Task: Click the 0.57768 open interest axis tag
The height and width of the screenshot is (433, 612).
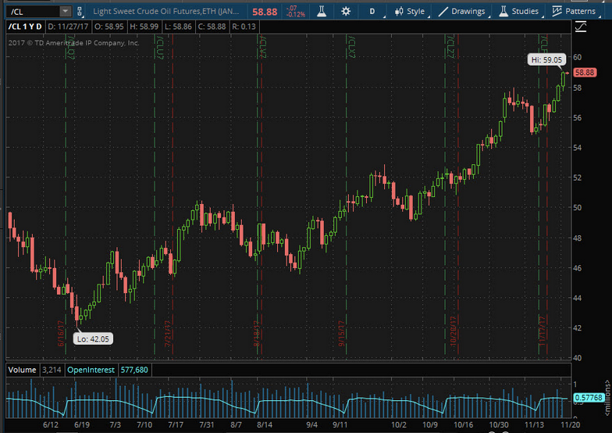Action: pyautogui.click(x=589, y=397)
